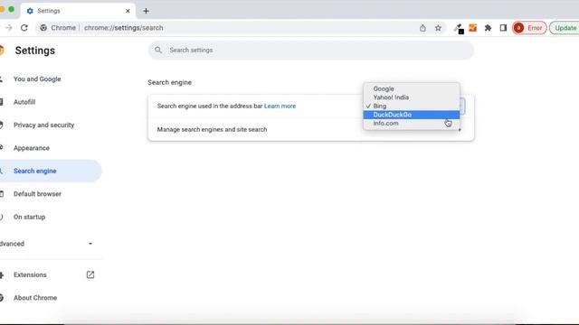Focus the Search settings field
This screenshot has width=579, height=325.
tap(311, 51)
